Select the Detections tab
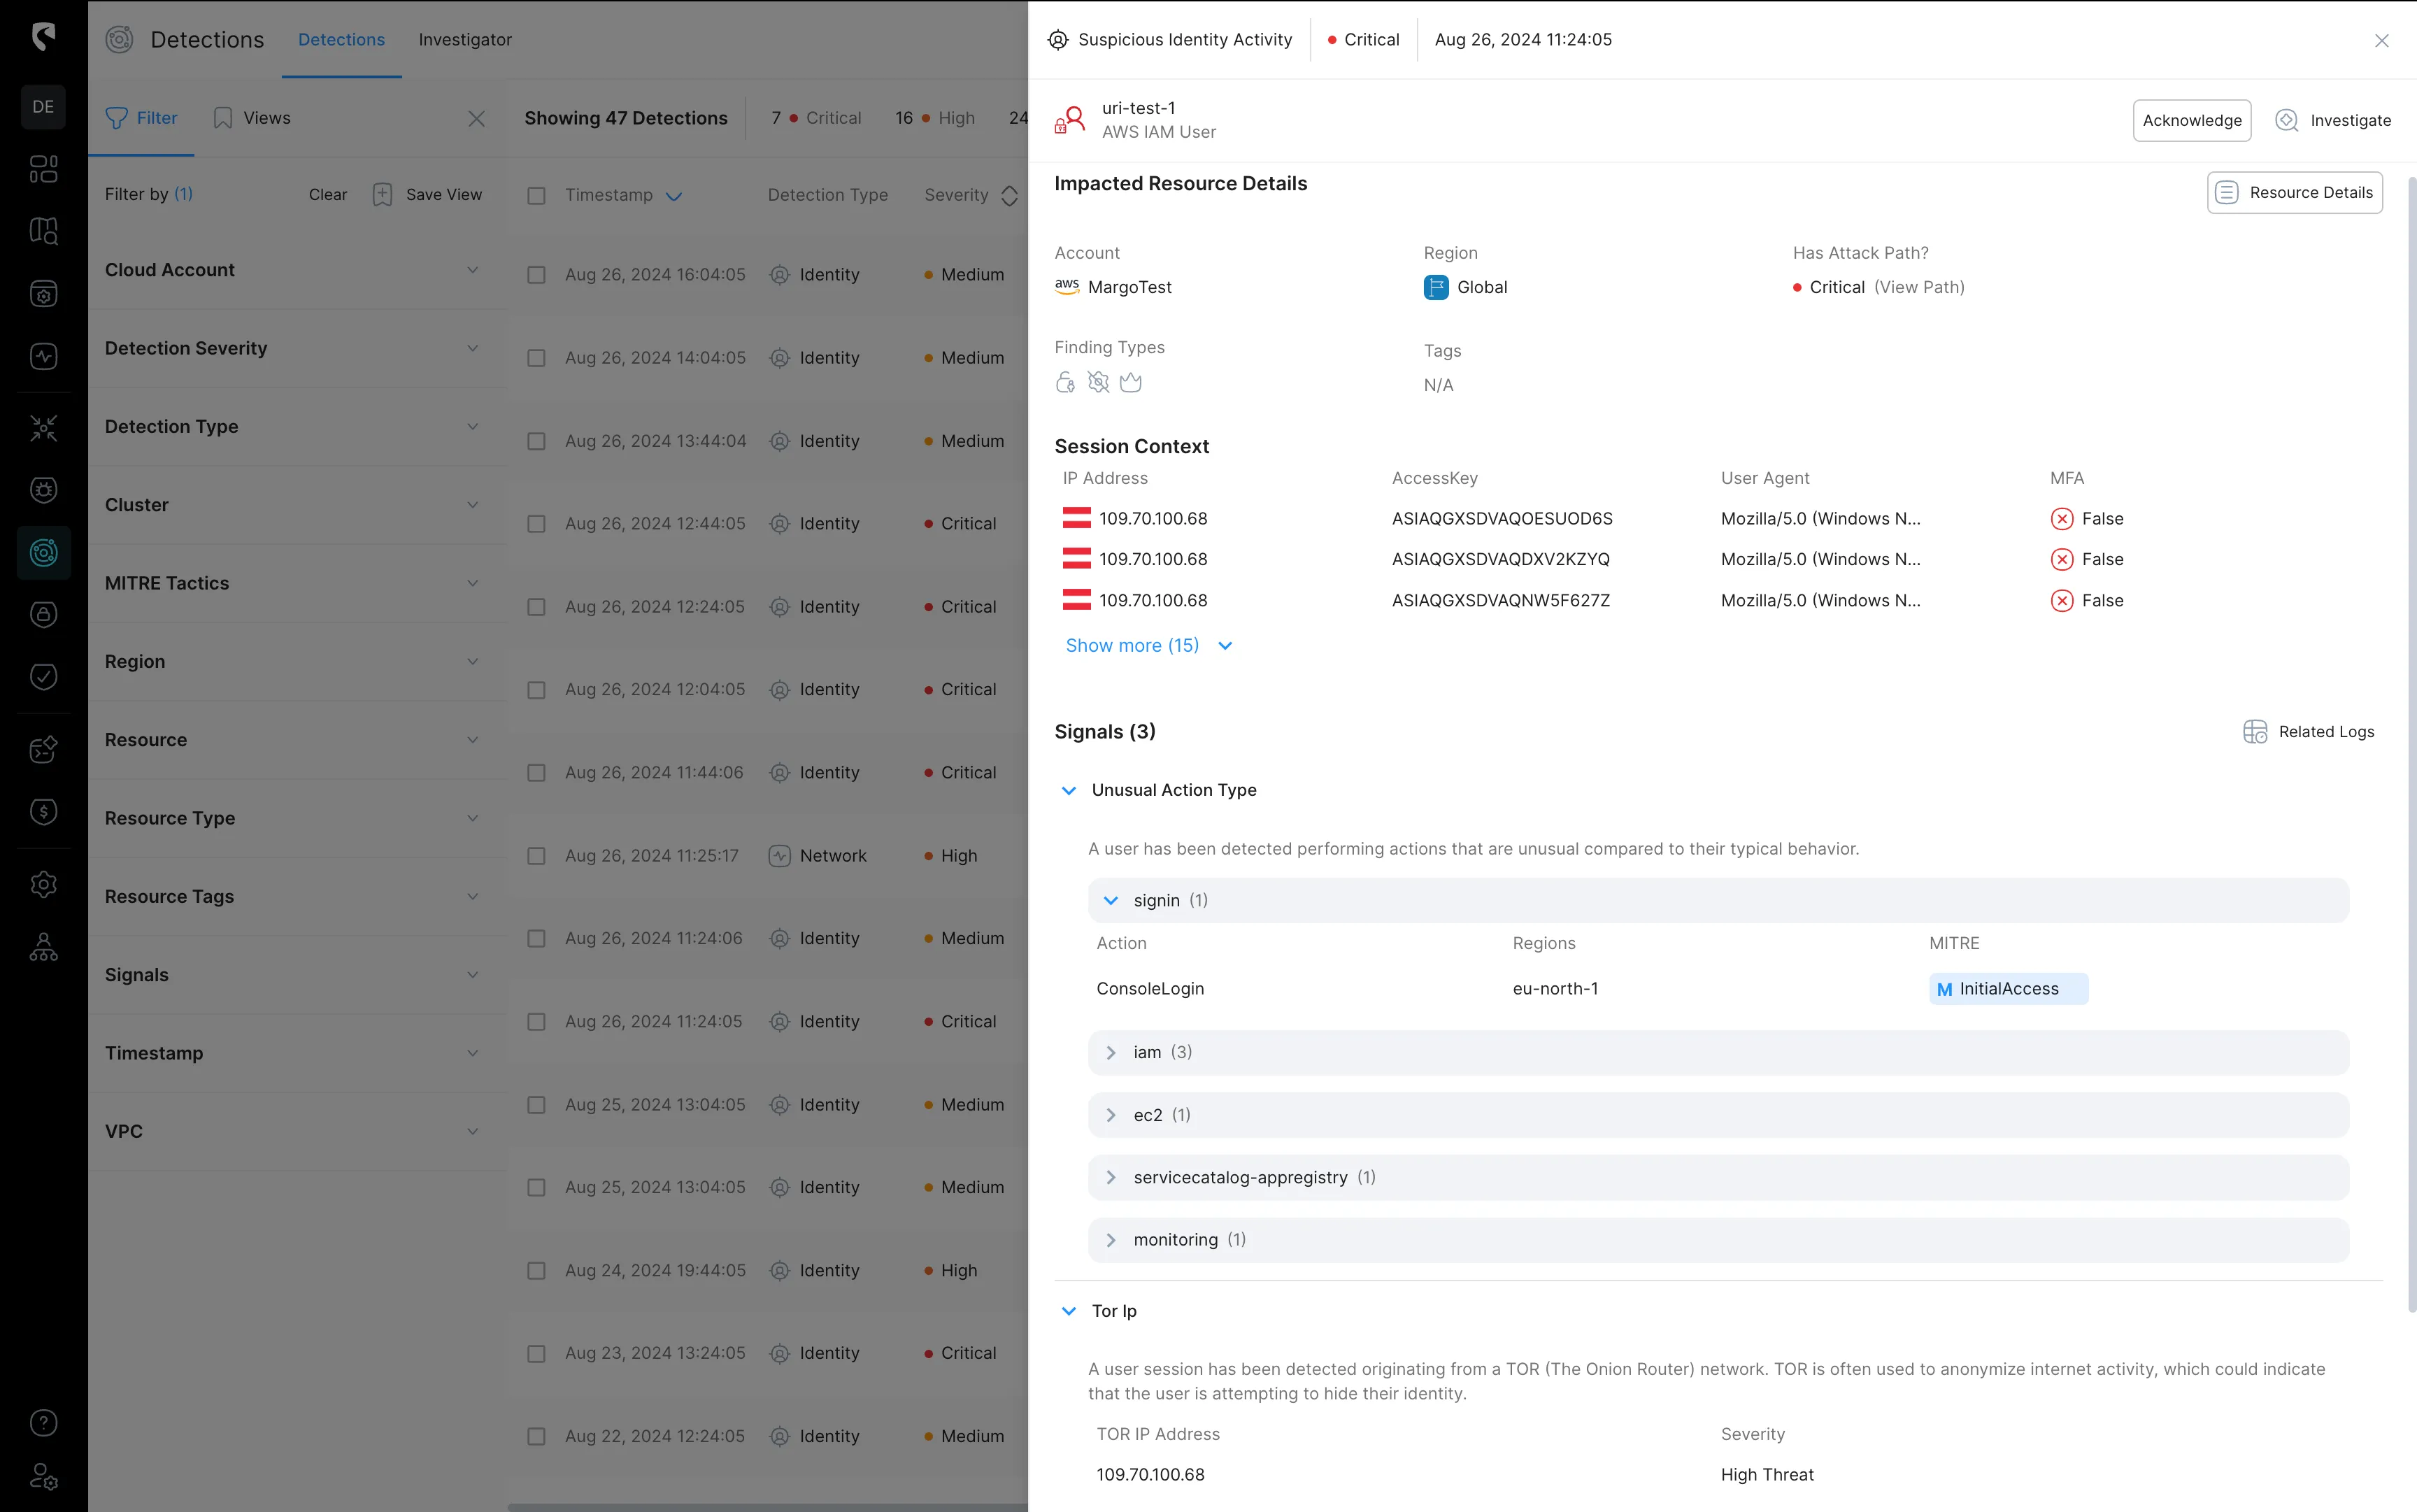The height and width of the screenshot is (1512, 2417). (x=341, y=39)
